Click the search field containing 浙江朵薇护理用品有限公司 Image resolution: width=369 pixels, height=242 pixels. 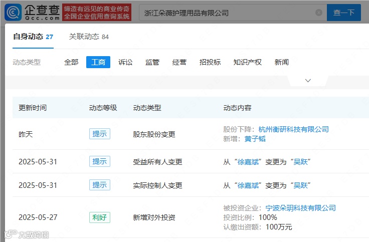coord(233,13)
